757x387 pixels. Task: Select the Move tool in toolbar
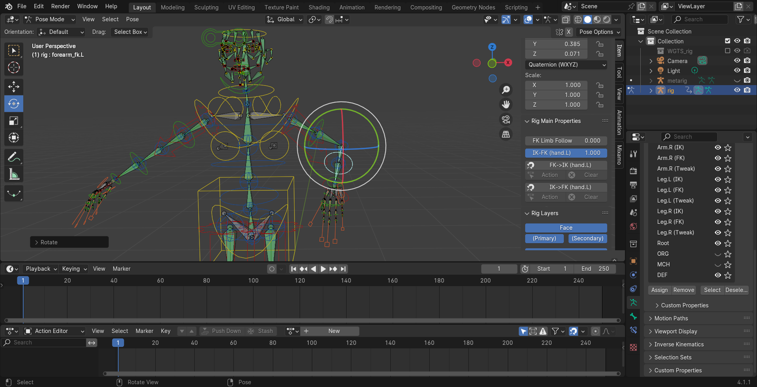pyautogui.click(x=14, y=87)
